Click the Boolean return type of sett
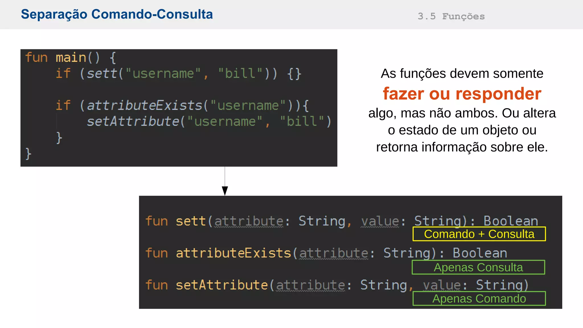 point(511,221)
